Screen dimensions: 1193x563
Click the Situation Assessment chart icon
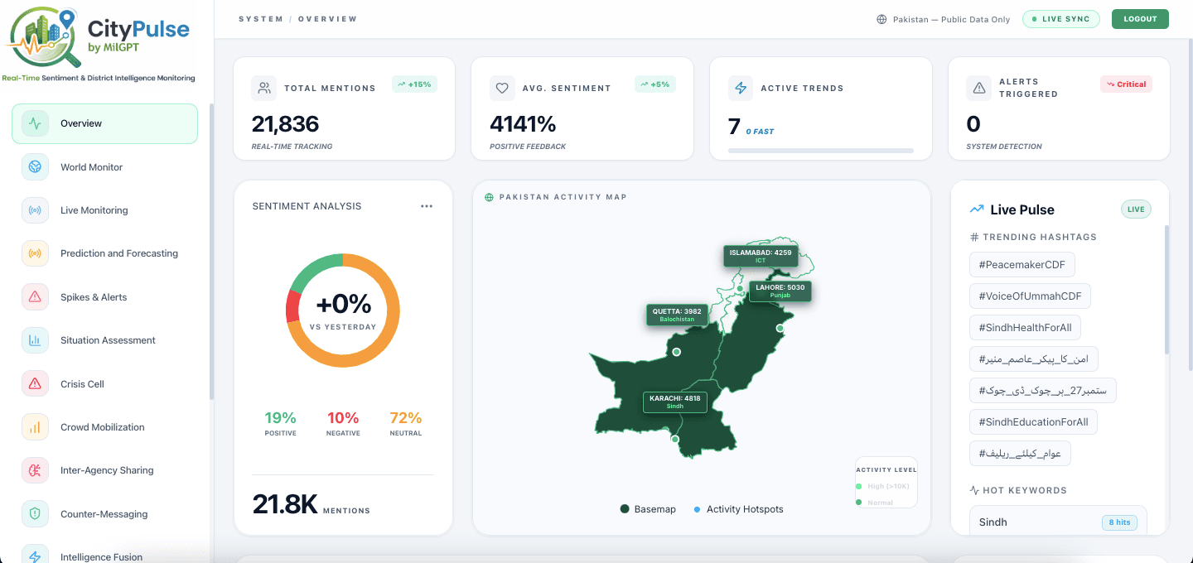click(x=35, y=340)
